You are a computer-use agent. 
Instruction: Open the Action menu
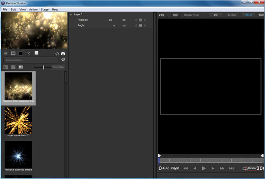tap(33, 9)
